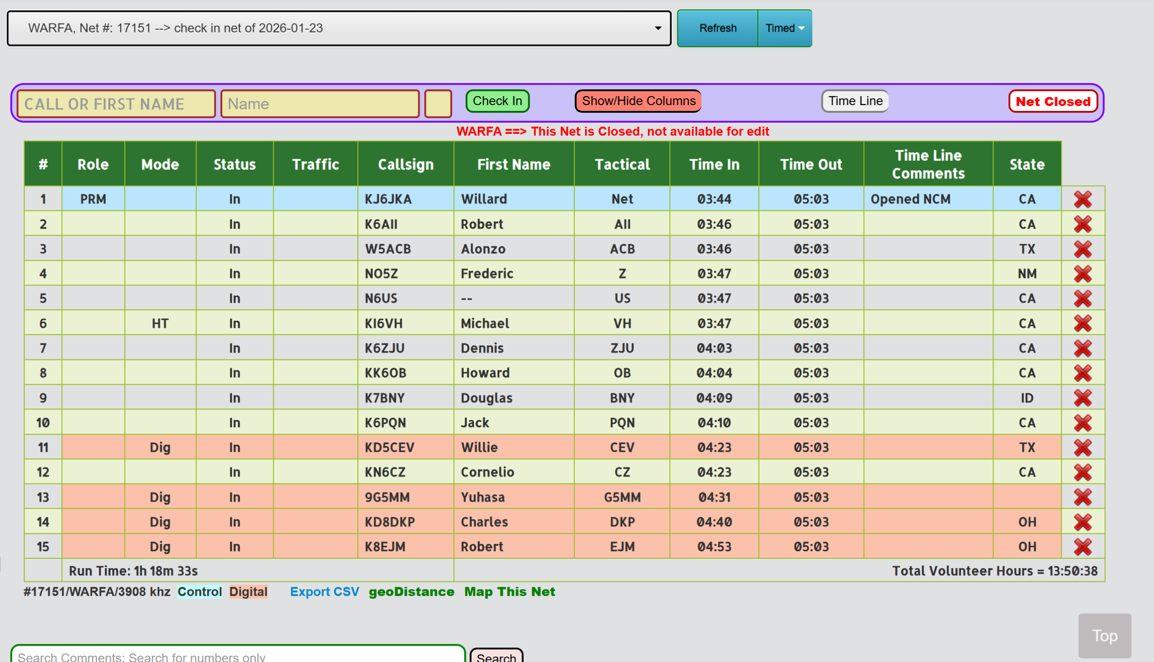
Task: Open the net selection dropdown WARFA 17151
Action: pyautogui.click(x=339, y=28)
